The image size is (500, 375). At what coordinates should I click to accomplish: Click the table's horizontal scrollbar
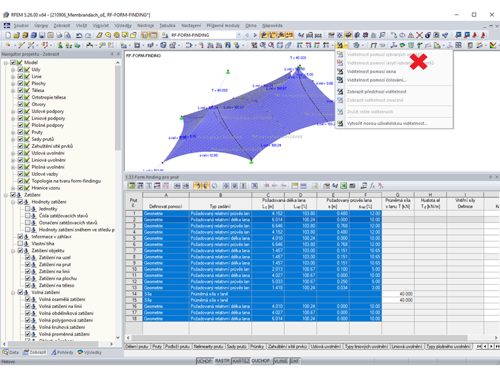click(299, 337)
